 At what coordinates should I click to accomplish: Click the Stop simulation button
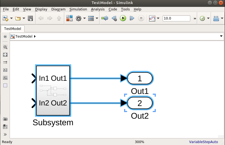pyautogui.click(x=141, y=18)
